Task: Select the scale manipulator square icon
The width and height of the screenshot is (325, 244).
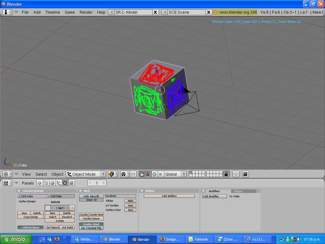Action: [x=160, y=174]
